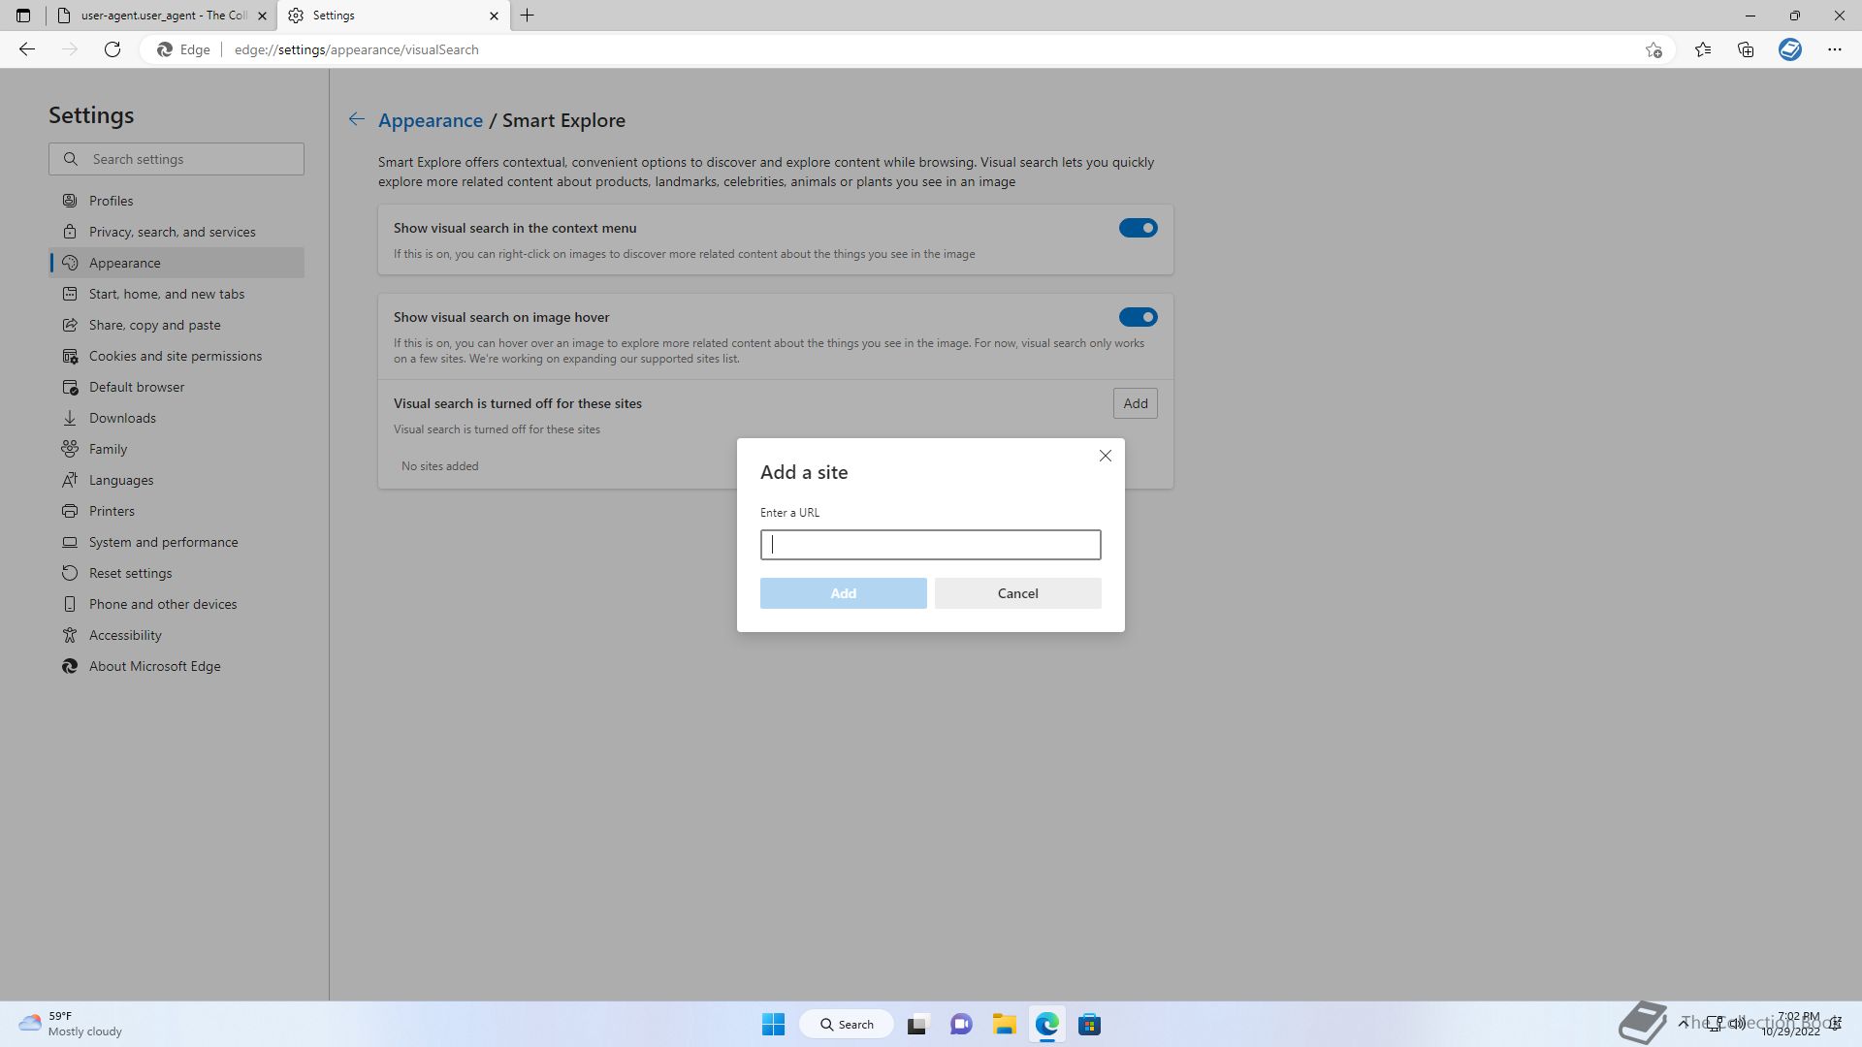
Task: Open the weather widget
Action: coord(71,1025)
